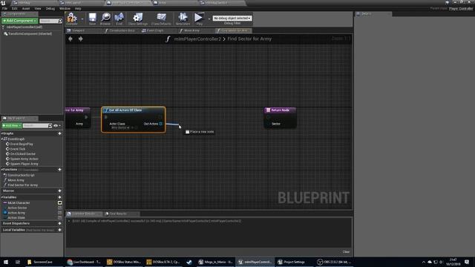Open Steam from the taskbar
475x267 pixels.
point(189,262)
